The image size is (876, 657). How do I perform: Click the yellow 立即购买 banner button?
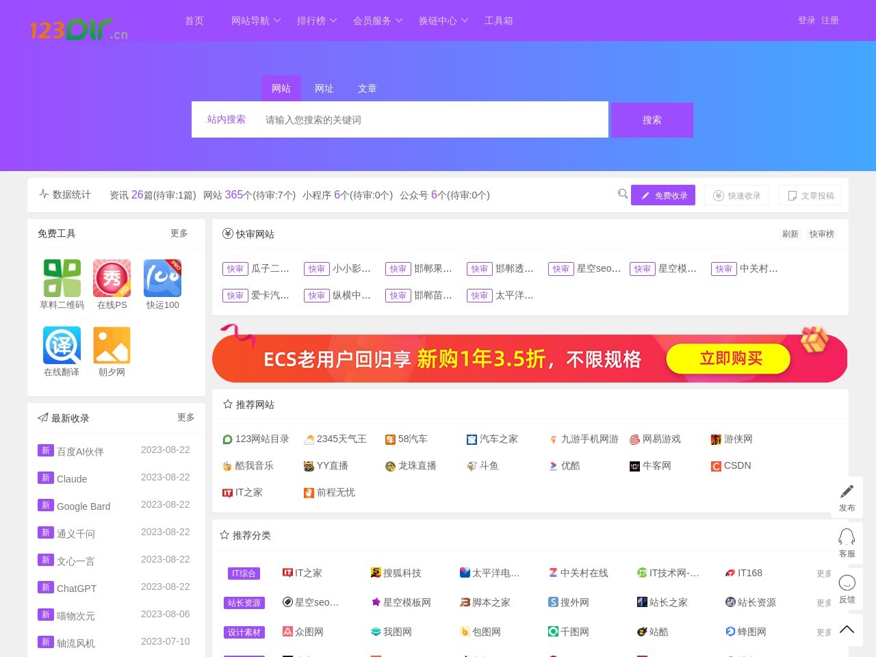[x=728, y=358]
